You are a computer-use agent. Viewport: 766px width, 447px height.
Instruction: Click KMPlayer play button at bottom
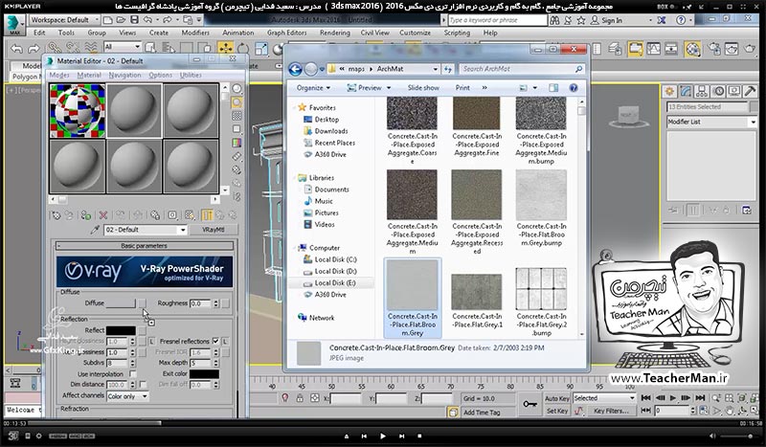[x=382, y=436]
